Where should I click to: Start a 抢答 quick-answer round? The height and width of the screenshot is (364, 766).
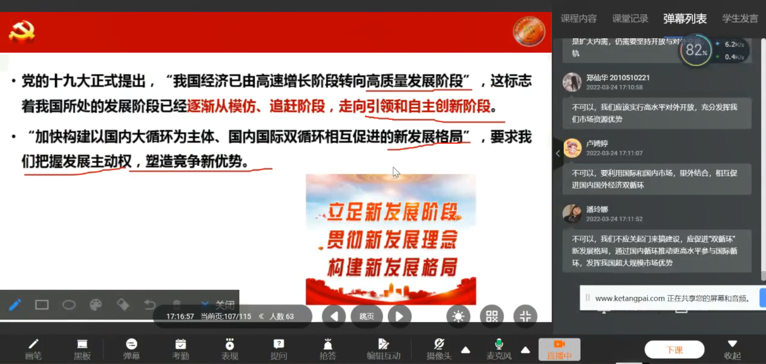click(x=327, y=349)
